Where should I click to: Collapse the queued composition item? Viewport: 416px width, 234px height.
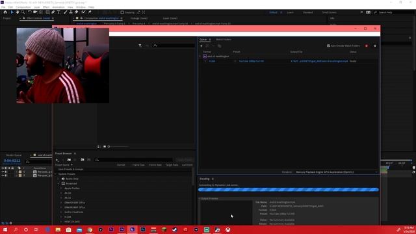click(200, 57)
